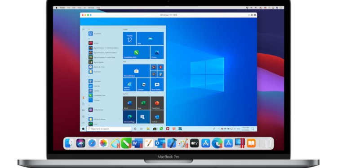
Task: Open Apple TV from the macOS Dock
Action: 194,143
